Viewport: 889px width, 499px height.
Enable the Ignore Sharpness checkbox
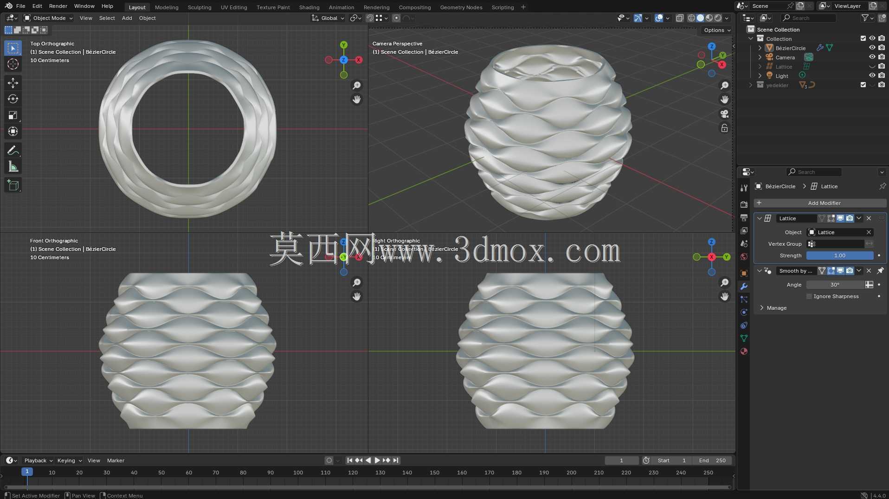coord(810,297)
